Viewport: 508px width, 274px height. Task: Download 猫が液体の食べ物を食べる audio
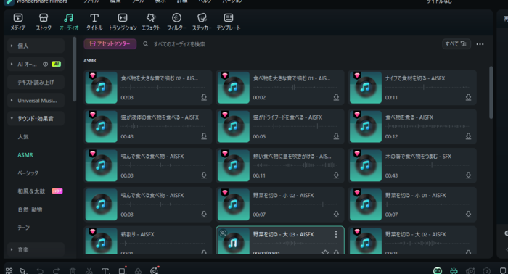pos(204,136)
